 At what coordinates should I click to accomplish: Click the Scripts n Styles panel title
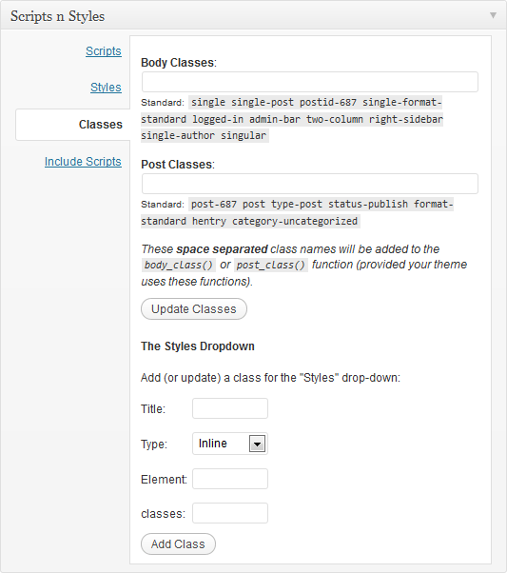tap(57, 16)
